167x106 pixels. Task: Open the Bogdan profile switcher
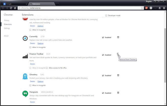click(x=148, y=2)
